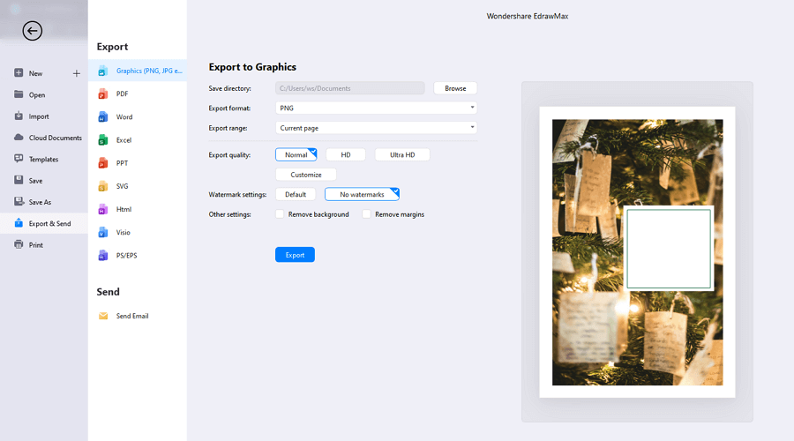The width and height of the screenshot is (794, 441).
Task: Click the New file icon
Action: (x=19, y=73)
